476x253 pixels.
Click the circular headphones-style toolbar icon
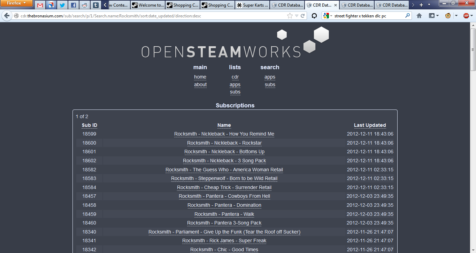coord(314,16)
